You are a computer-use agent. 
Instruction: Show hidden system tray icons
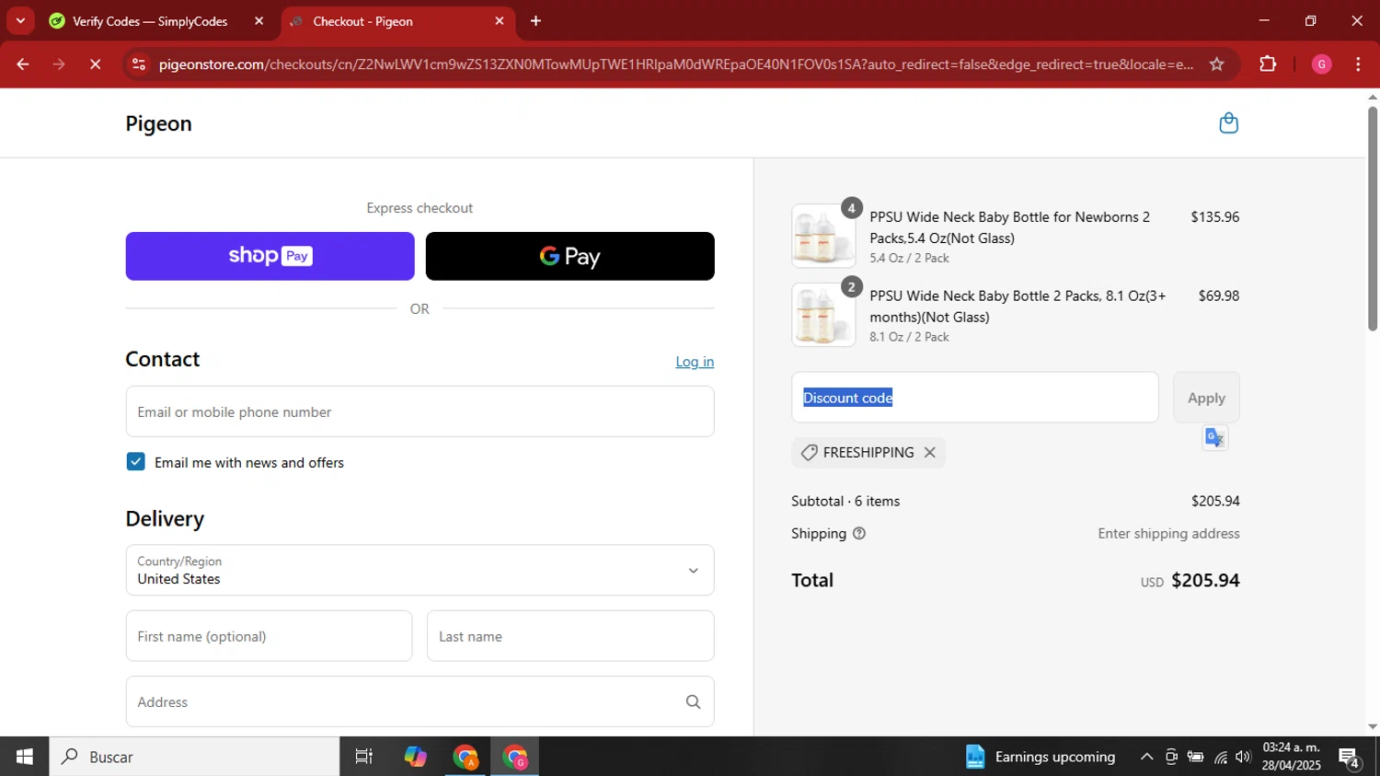[x=1146, y=757]
